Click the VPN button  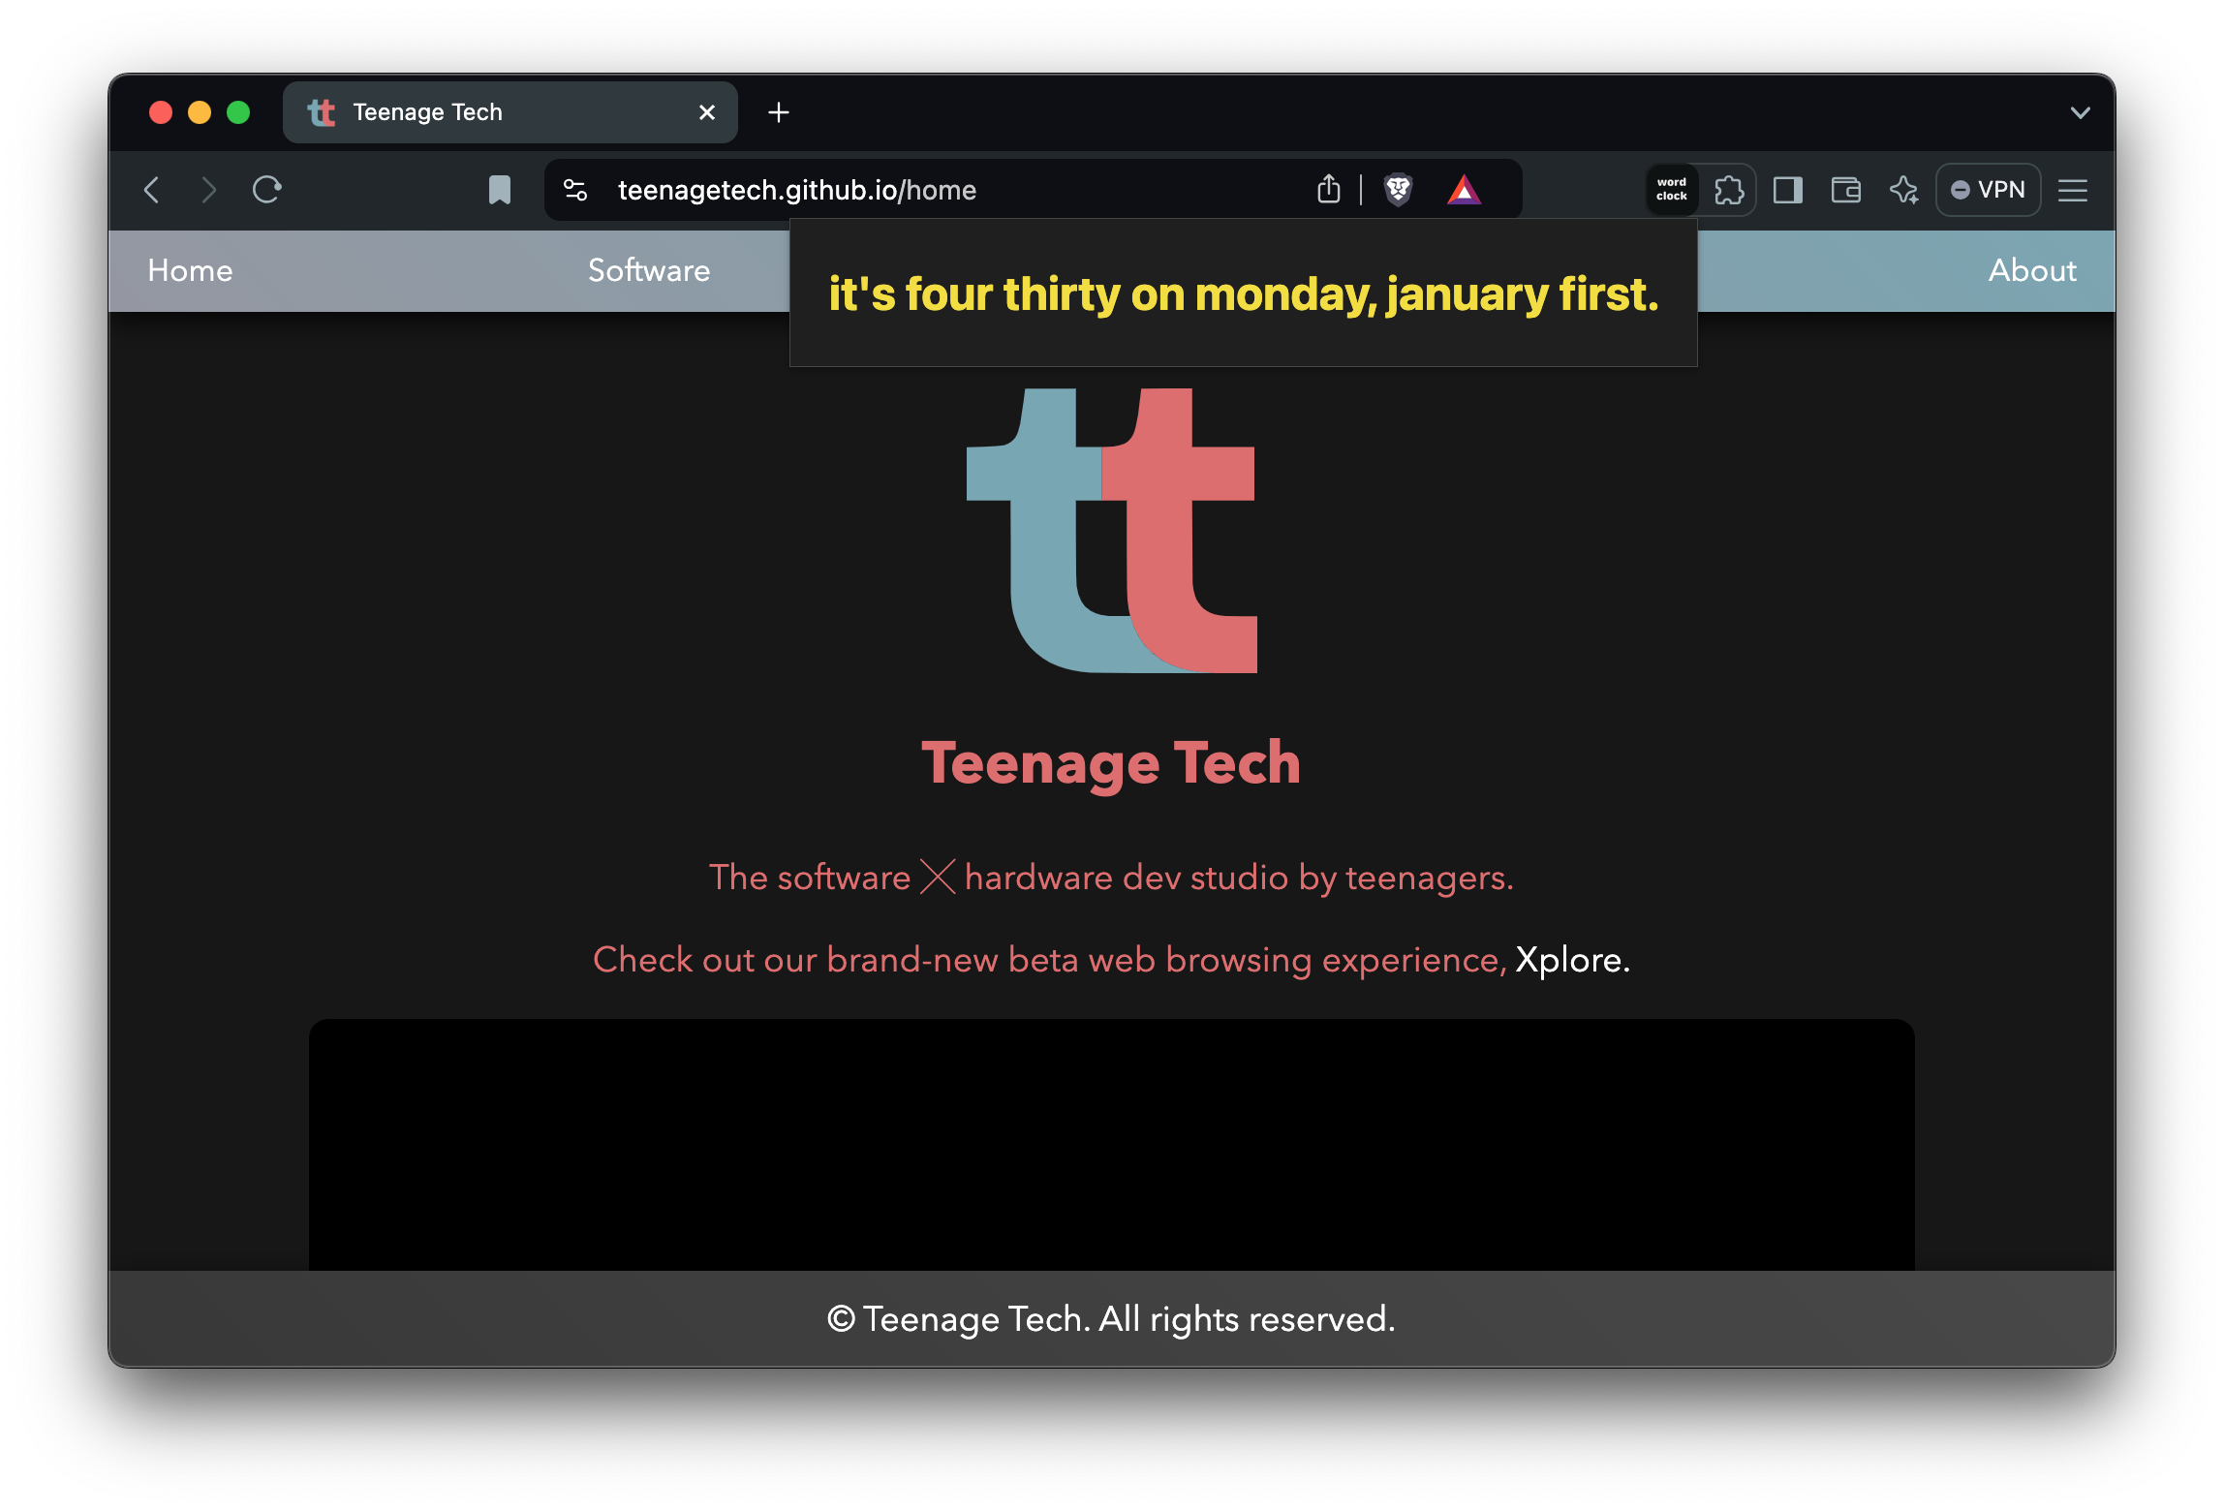(x=1988, y=190)
